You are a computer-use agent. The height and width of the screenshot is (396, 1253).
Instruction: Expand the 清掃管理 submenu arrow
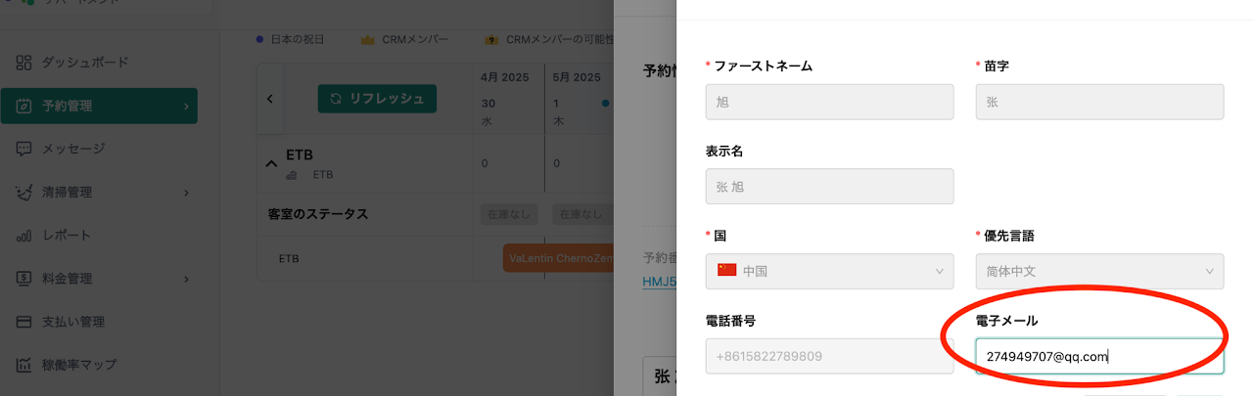click(186, 193)
